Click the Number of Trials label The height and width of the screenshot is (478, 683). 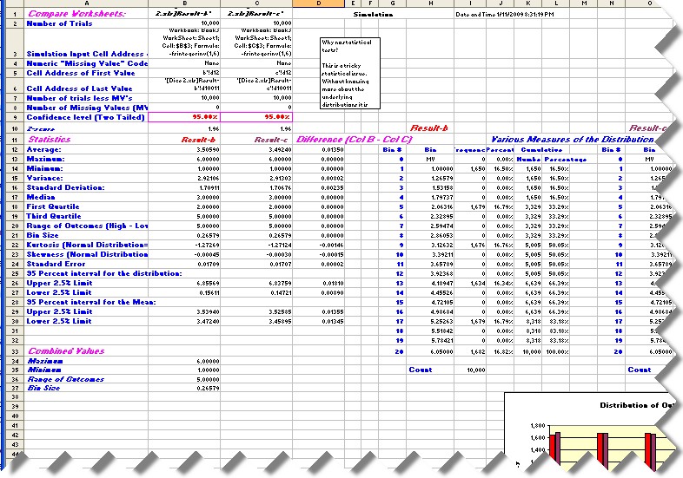59,23
